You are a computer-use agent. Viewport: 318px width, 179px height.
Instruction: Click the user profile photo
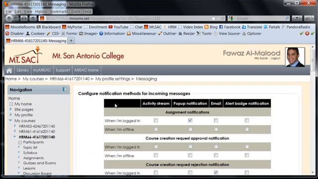click(295, 57)
